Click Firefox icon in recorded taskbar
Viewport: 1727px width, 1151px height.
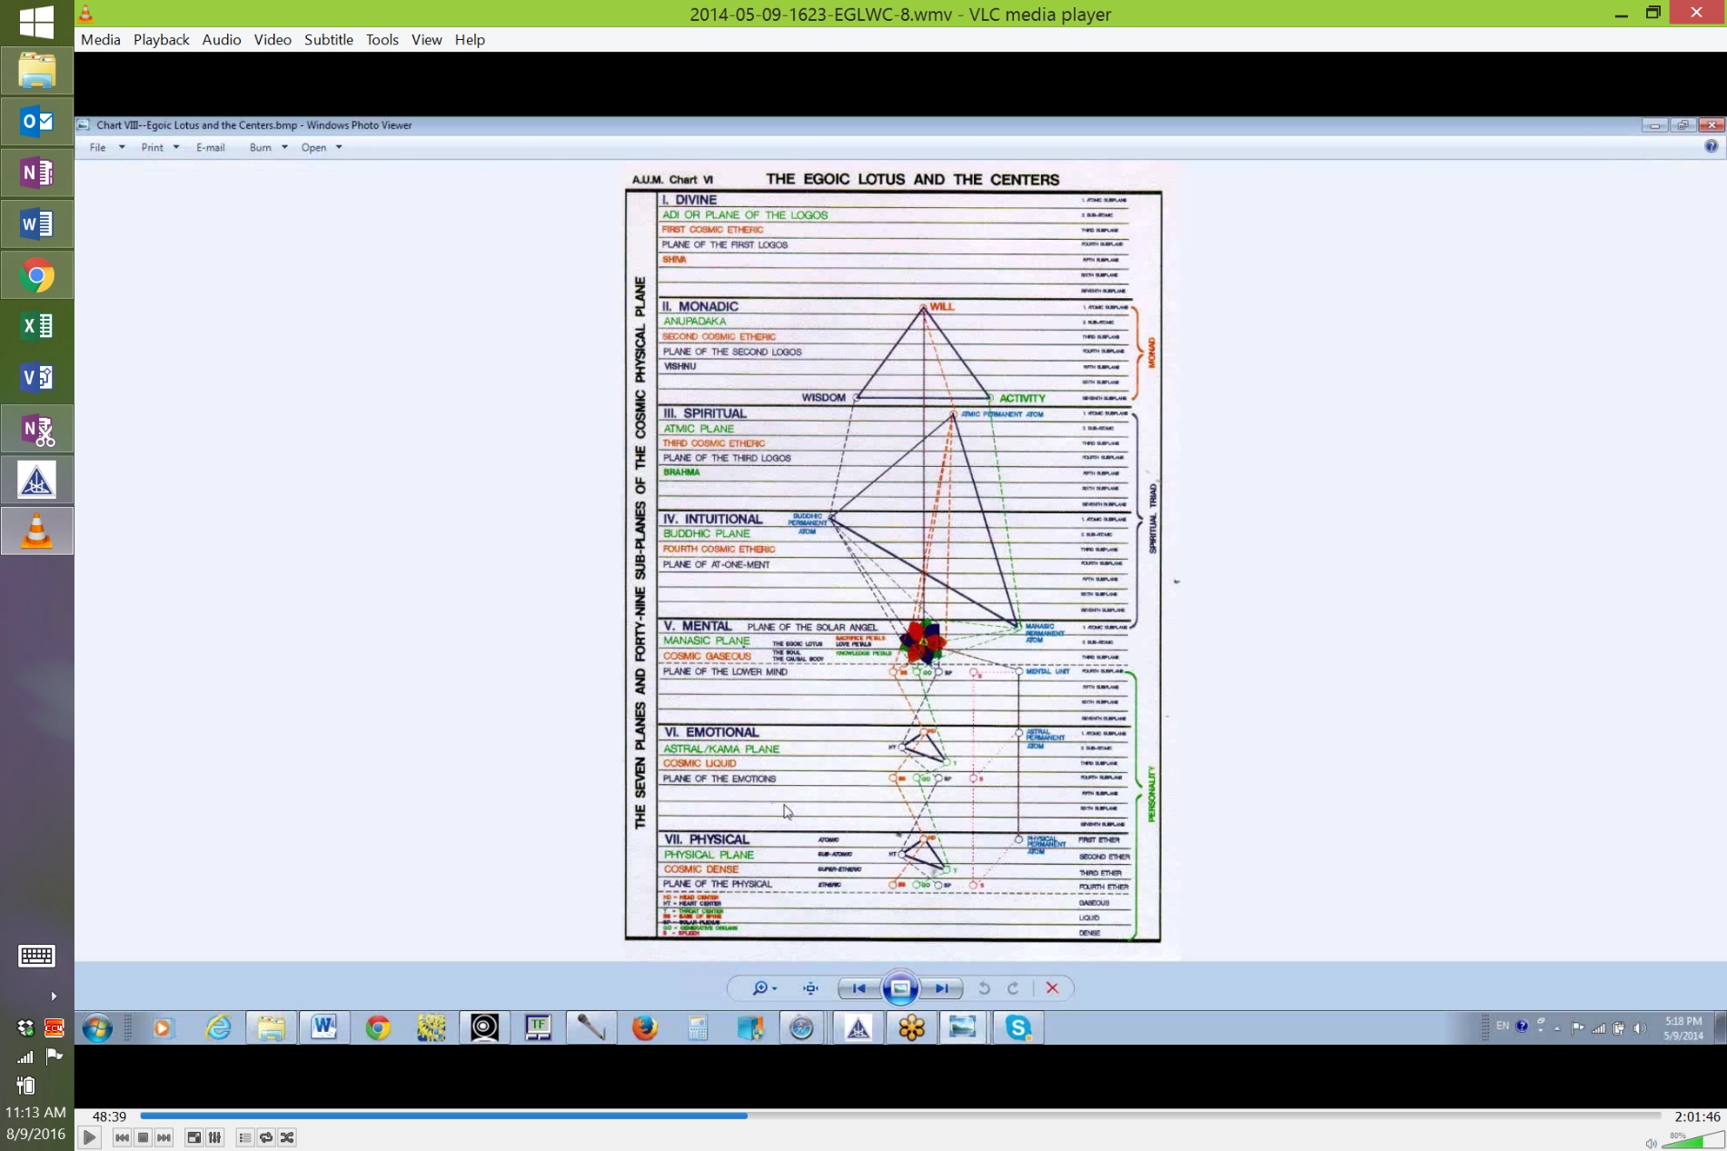(644, 1027)
